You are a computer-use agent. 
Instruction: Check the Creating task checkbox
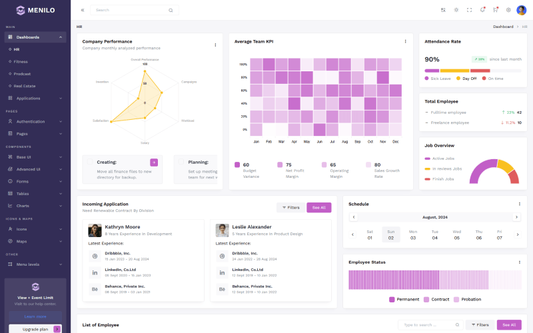click(x=90, y=162)
